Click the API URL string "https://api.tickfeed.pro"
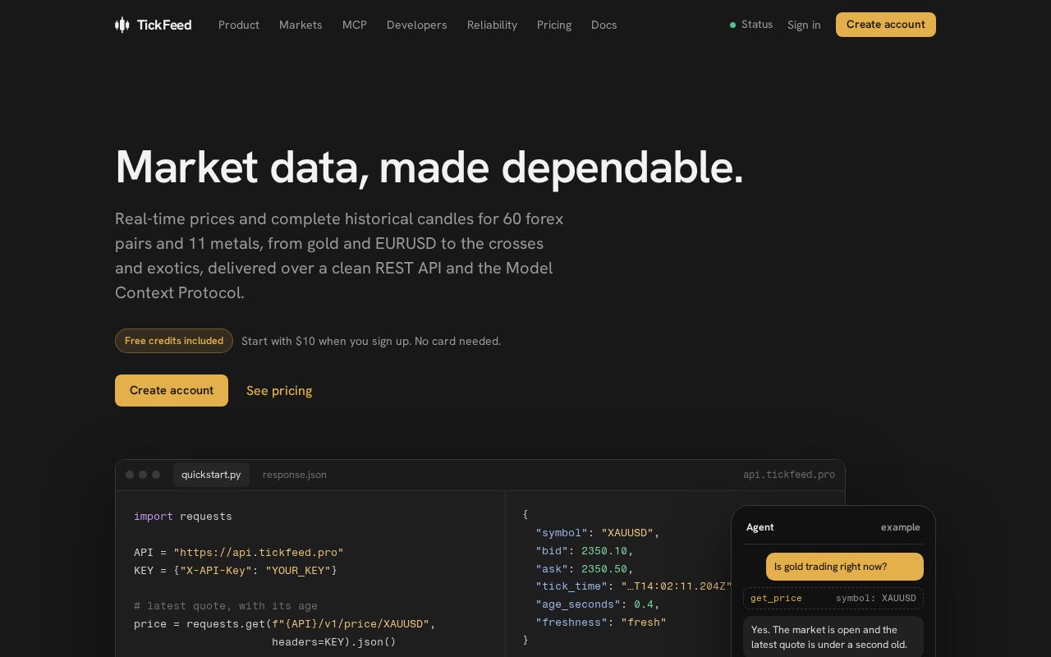This screenshot has height=657, width=1051. pos(259,553)
